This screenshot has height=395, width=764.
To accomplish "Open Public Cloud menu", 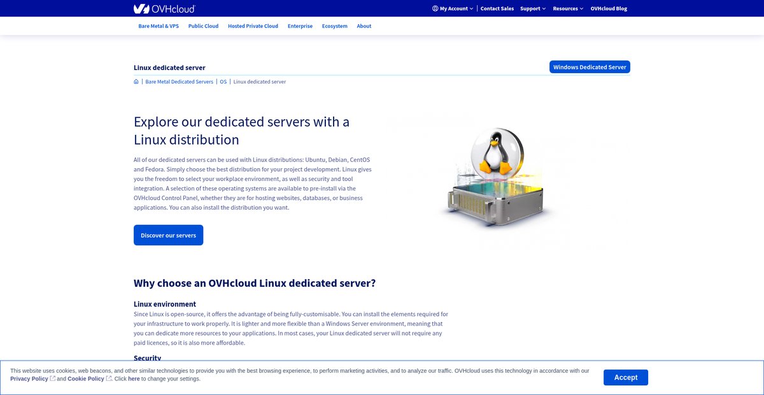I will tap(203, 26).
